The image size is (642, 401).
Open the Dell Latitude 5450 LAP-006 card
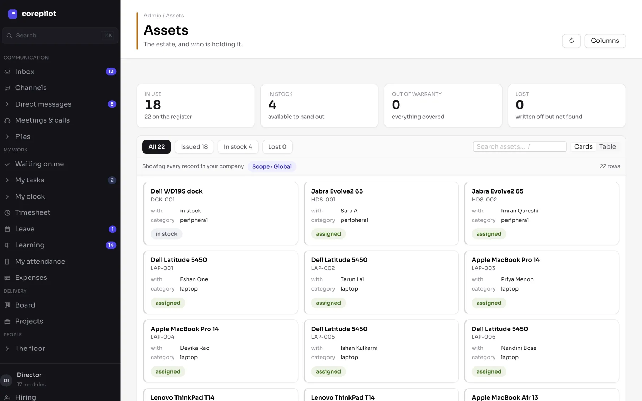coord(541,351)
